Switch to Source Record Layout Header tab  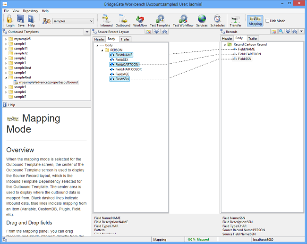(99, 39)
